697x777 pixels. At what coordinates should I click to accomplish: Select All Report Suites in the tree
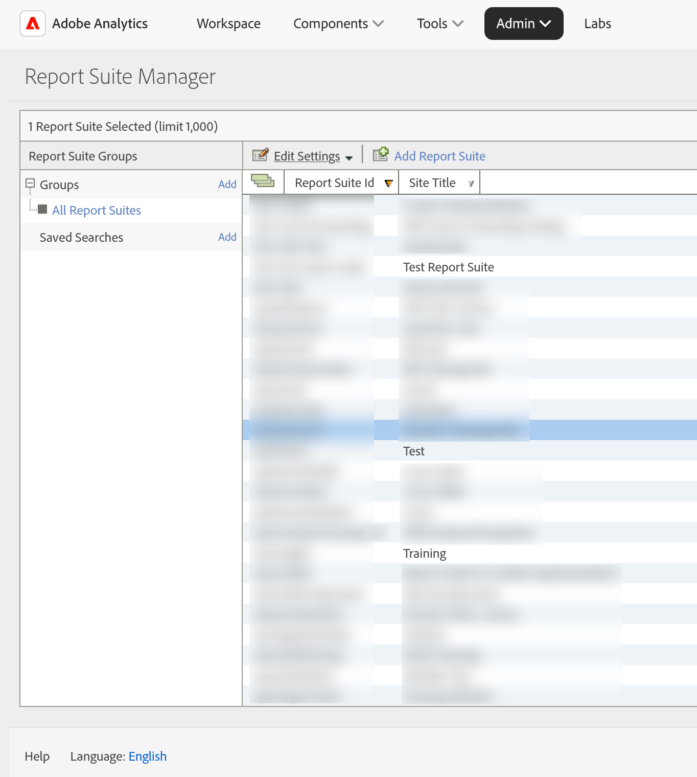(x=97, y=210)
